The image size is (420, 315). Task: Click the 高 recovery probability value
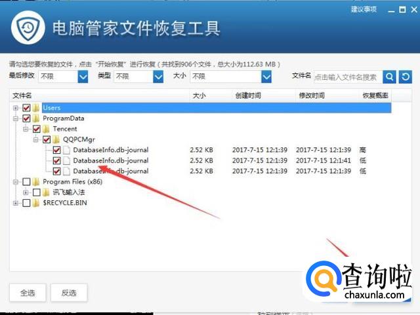[x=363, y=150]
